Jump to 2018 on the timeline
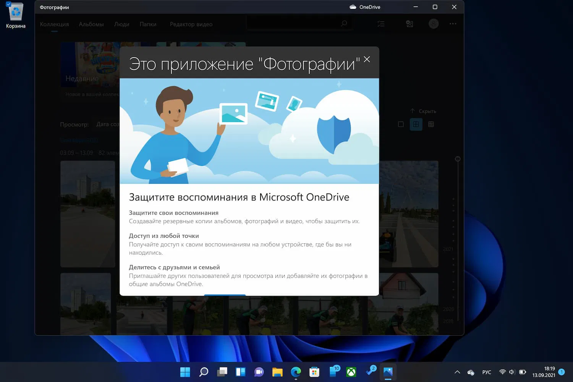This screenshot has height=382, width=573. coord(448,321)
